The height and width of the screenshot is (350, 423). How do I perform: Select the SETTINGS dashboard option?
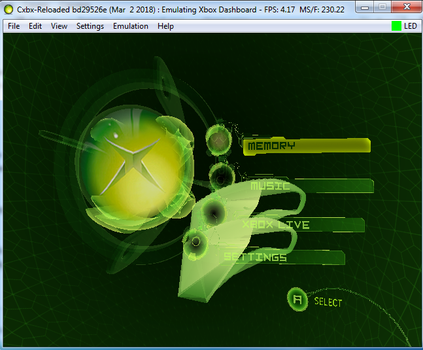(284, 257)
